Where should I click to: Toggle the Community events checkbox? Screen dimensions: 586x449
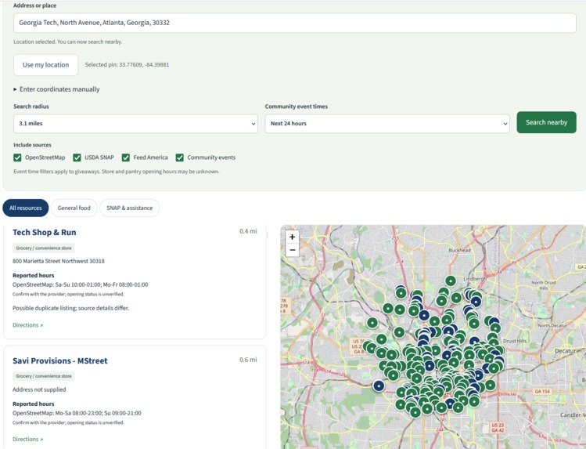(180, 158)
